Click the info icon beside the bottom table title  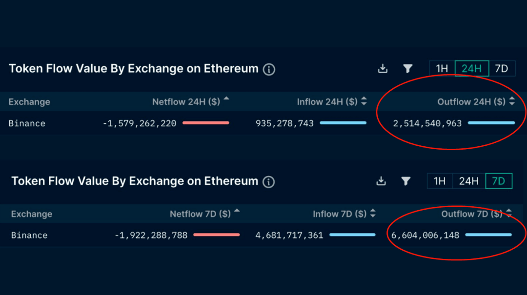point(268,182)
